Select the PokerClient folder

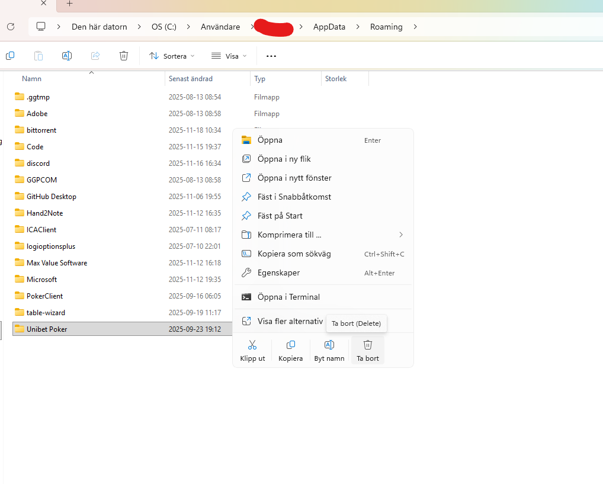coord(44,296)
